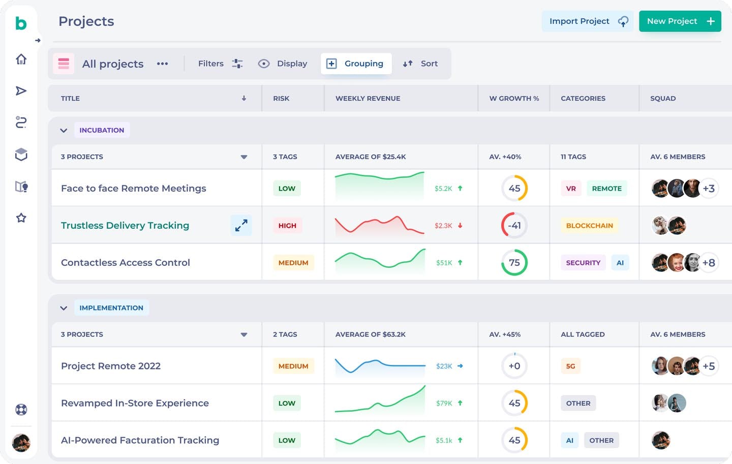Click the graduation cap icon in the sidebar
The image size is (732, 464).
click(x=21, y=154)
